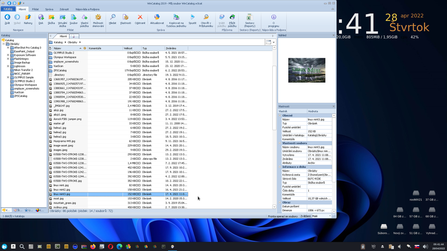Collapse the Obecné properties section
Image resolution: width=447 pixels, height=251 pixels.
tap(280, 115)
